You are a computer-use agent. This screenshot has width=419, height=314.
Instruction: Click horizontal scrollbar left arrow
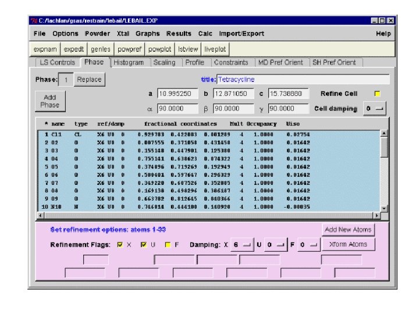(41, 215)
